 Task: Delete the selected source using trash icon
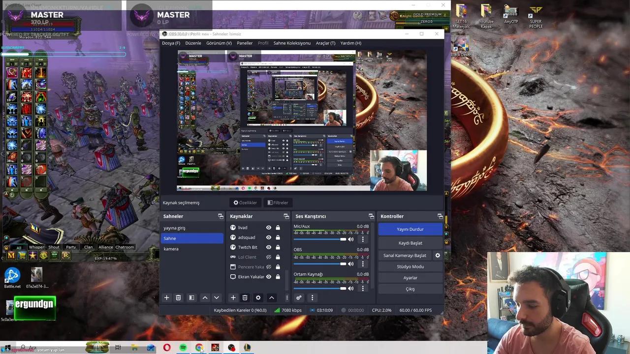pos(245,297)
